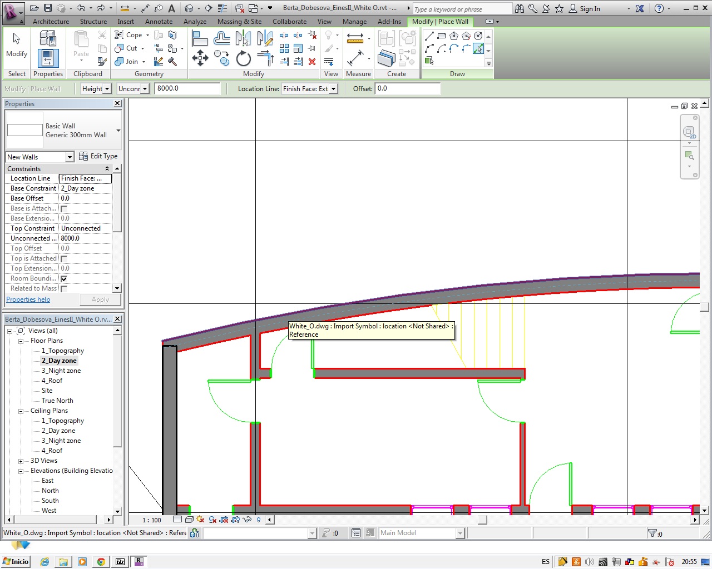Open the Height dropdown on the options bar
The width and height of the screenshot is (712, 569).
click(x=107, y=88)
